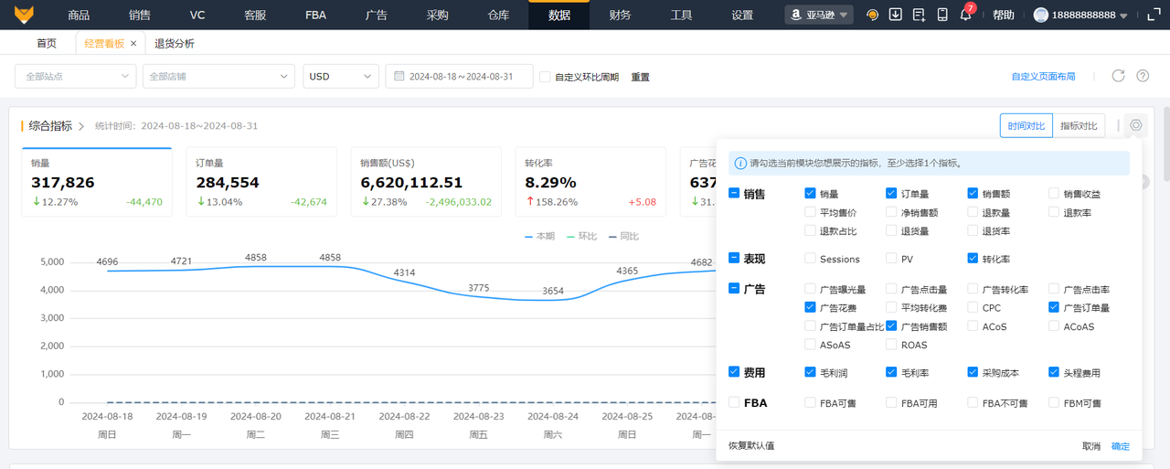Click the question mark help icon
Screen dimensions: 1170x469
coord(1142,76)
